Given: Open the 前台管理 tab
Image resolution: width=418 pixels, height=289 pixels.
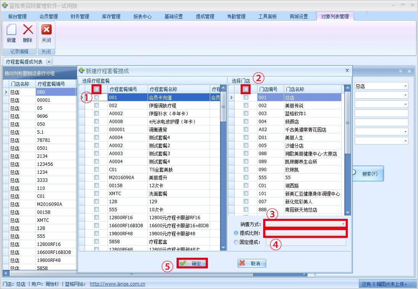Looking at the screenshot, I should click(x=17, y=16).
